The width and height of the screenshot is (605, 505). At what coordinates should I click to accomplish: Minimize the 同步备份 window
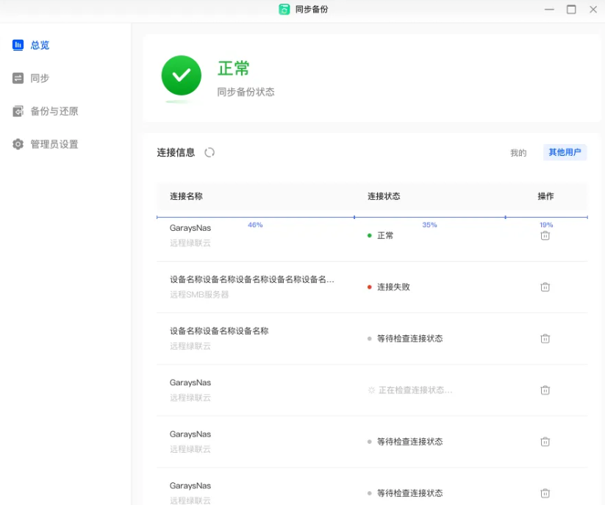coord(549,10)
